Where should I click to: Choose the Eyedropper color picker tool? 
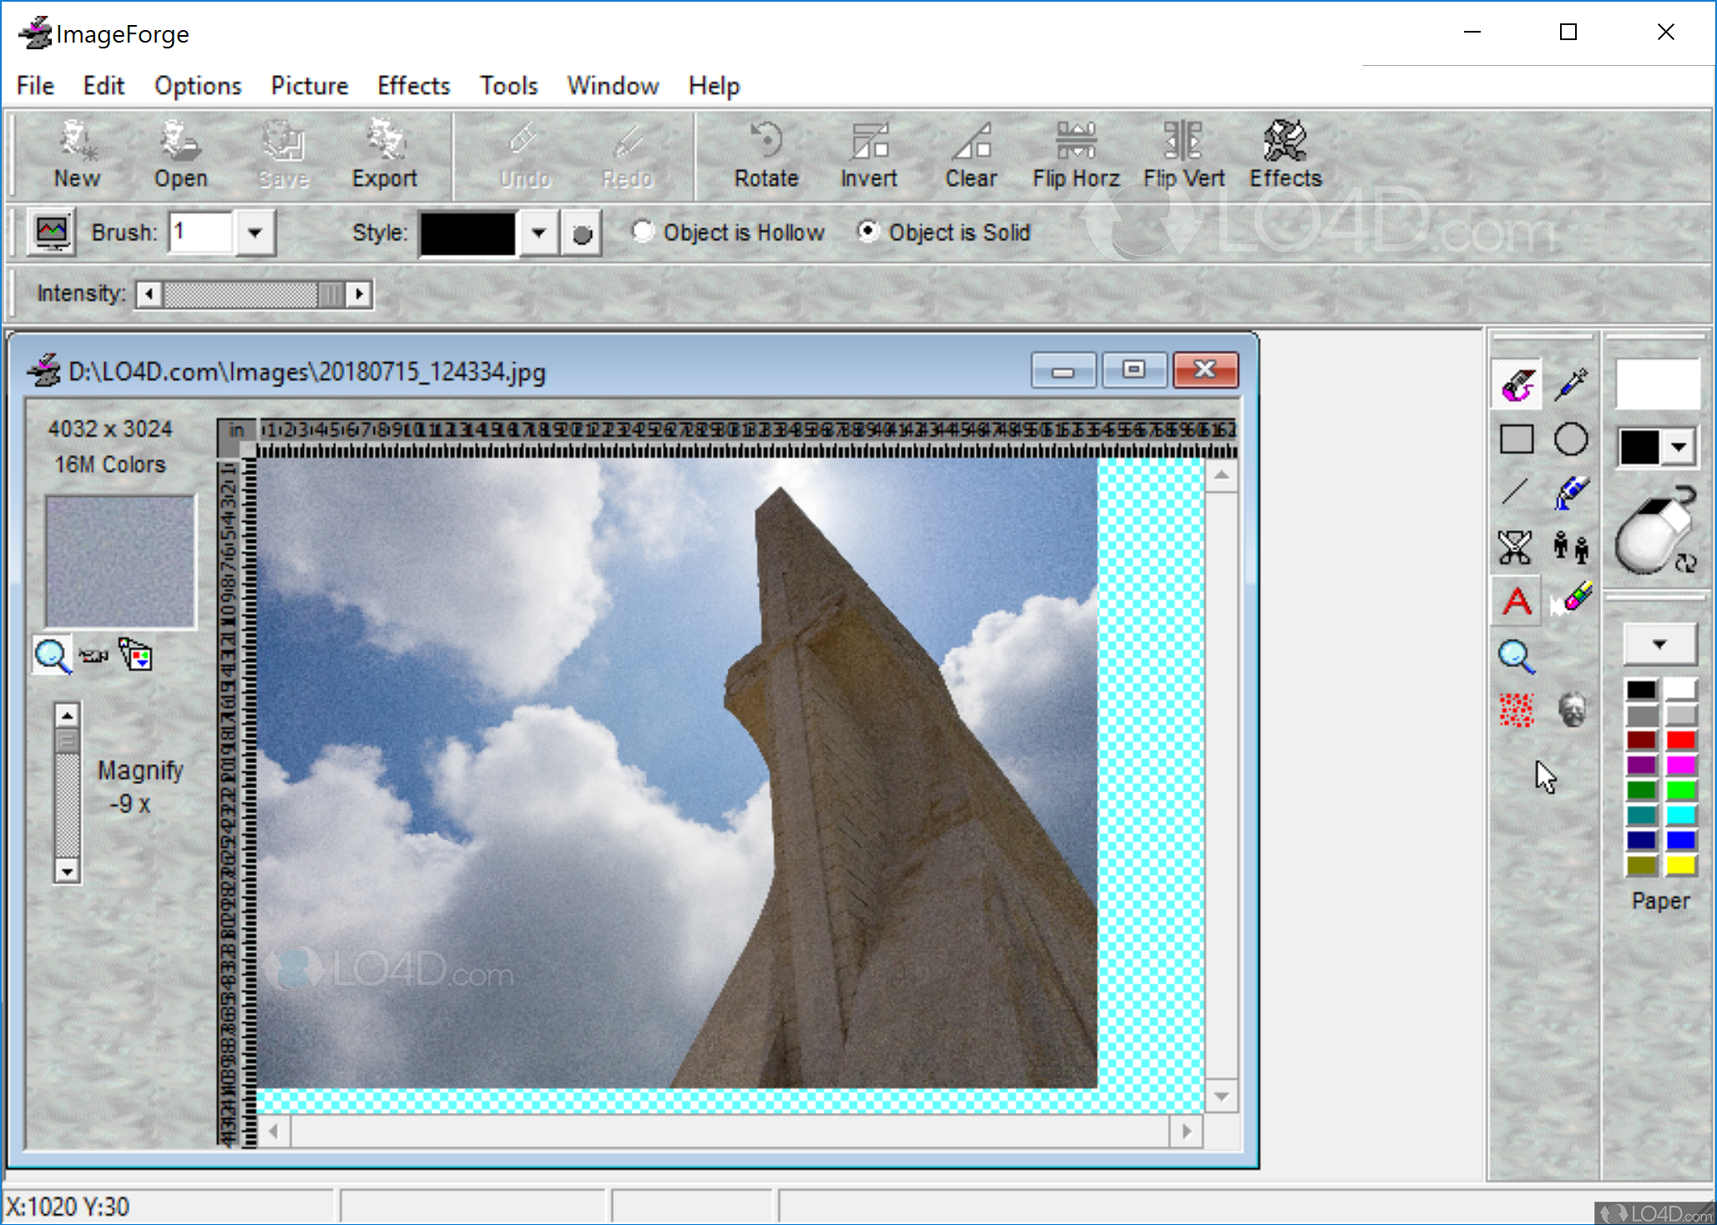click(x=1570, y=384)
